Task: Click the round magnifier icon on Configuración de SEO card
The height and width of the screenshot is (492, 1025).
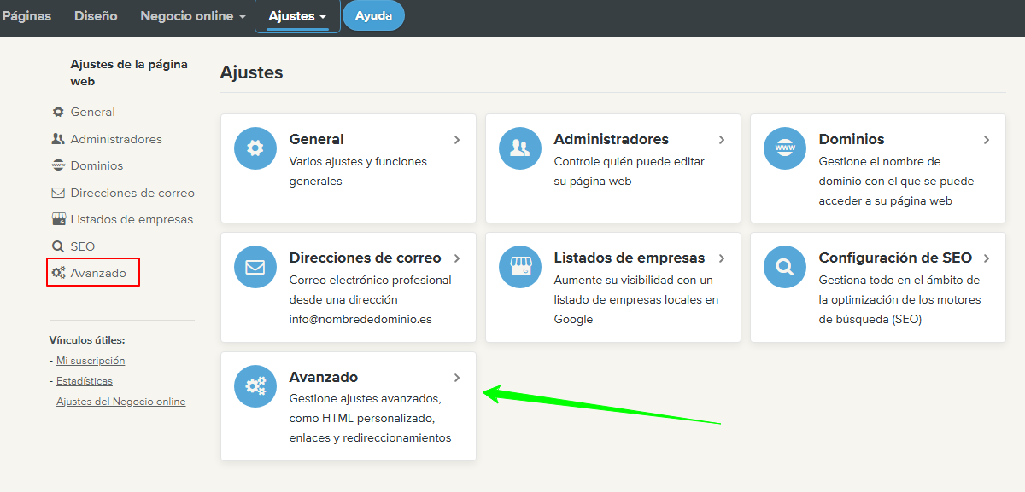Action: [785, 267]
